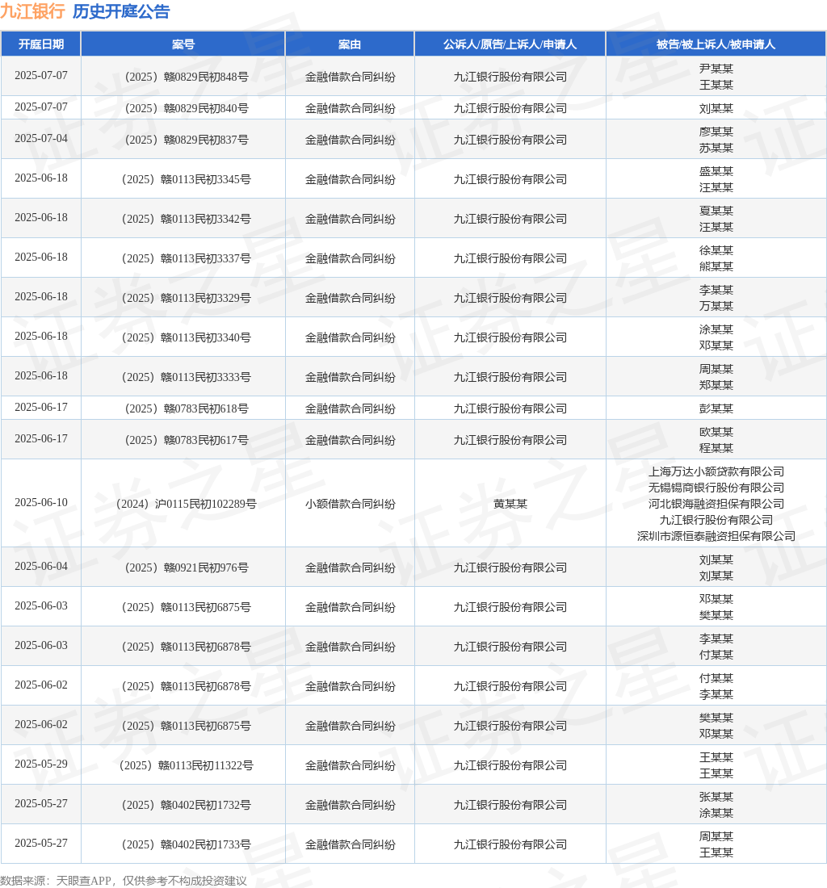827x888 pixels.
Task: Click defendant 无锡锡商银行股份有限公司
Action: [x=716, y=488]
